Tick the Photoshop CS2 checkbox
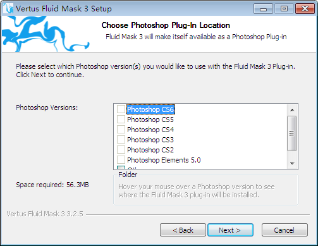Screen dimensions: 318x246 [x=121, y=150]
